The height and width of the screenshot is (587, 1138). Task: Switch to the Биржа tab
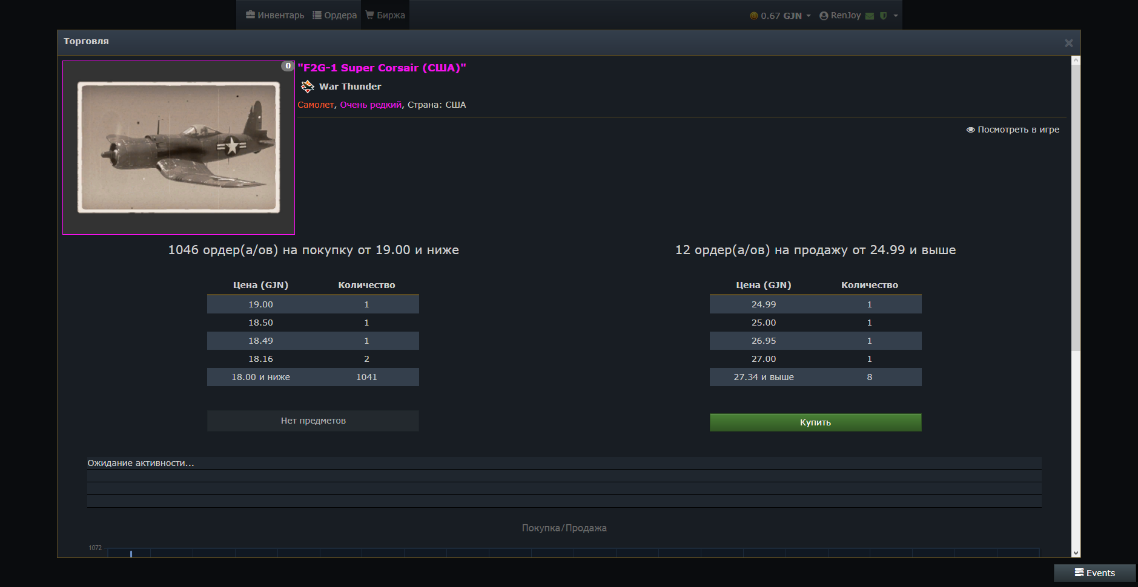pyautogui.click(x=385, y=15)
